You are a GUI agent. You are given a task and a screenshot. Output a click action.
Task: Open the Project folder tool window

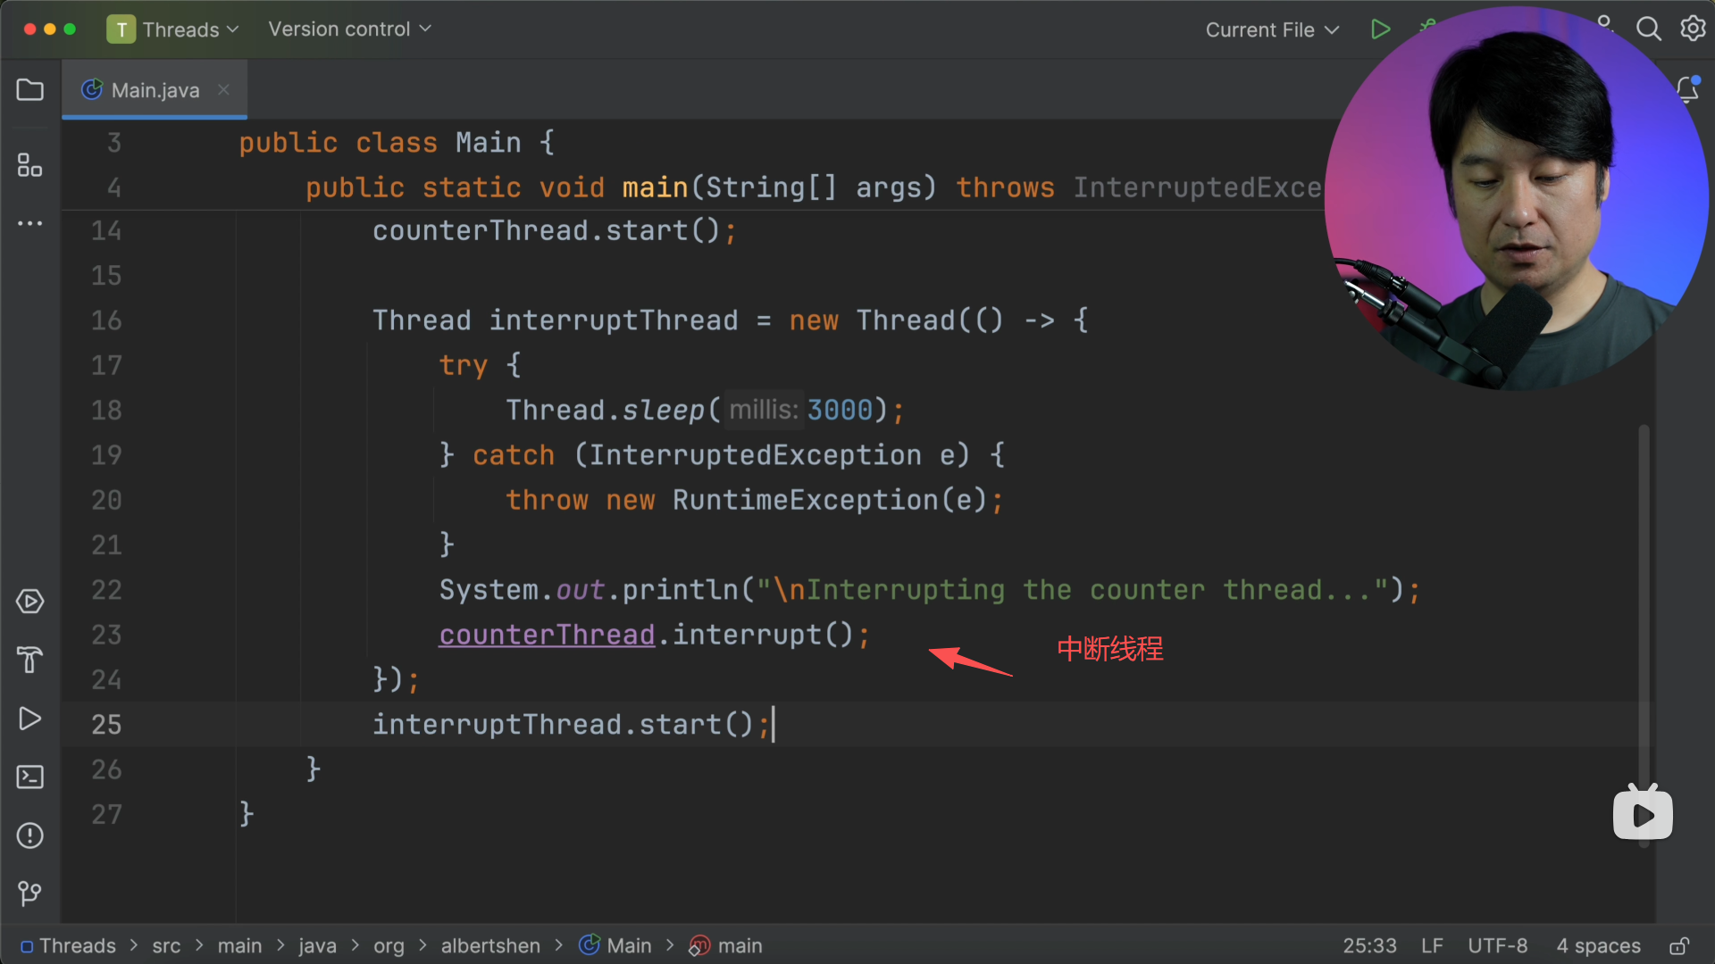point(29,90)
